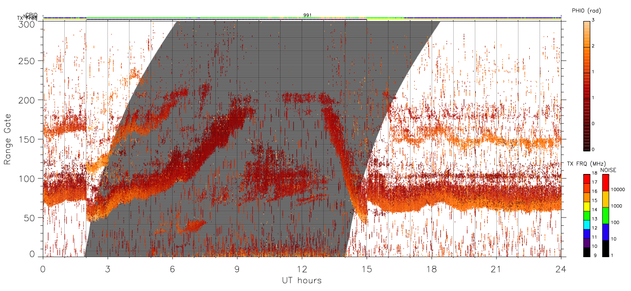Click the '24' tick label on UT hours axis
The image size is (631, 291).
point(561,269)
